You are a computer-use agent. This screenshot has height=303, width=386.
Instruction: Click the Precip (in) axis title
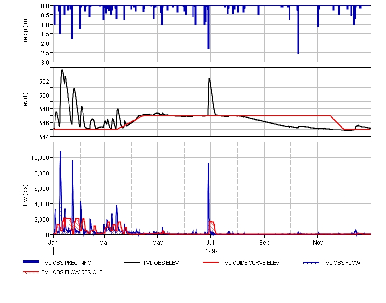click(25, 32)
